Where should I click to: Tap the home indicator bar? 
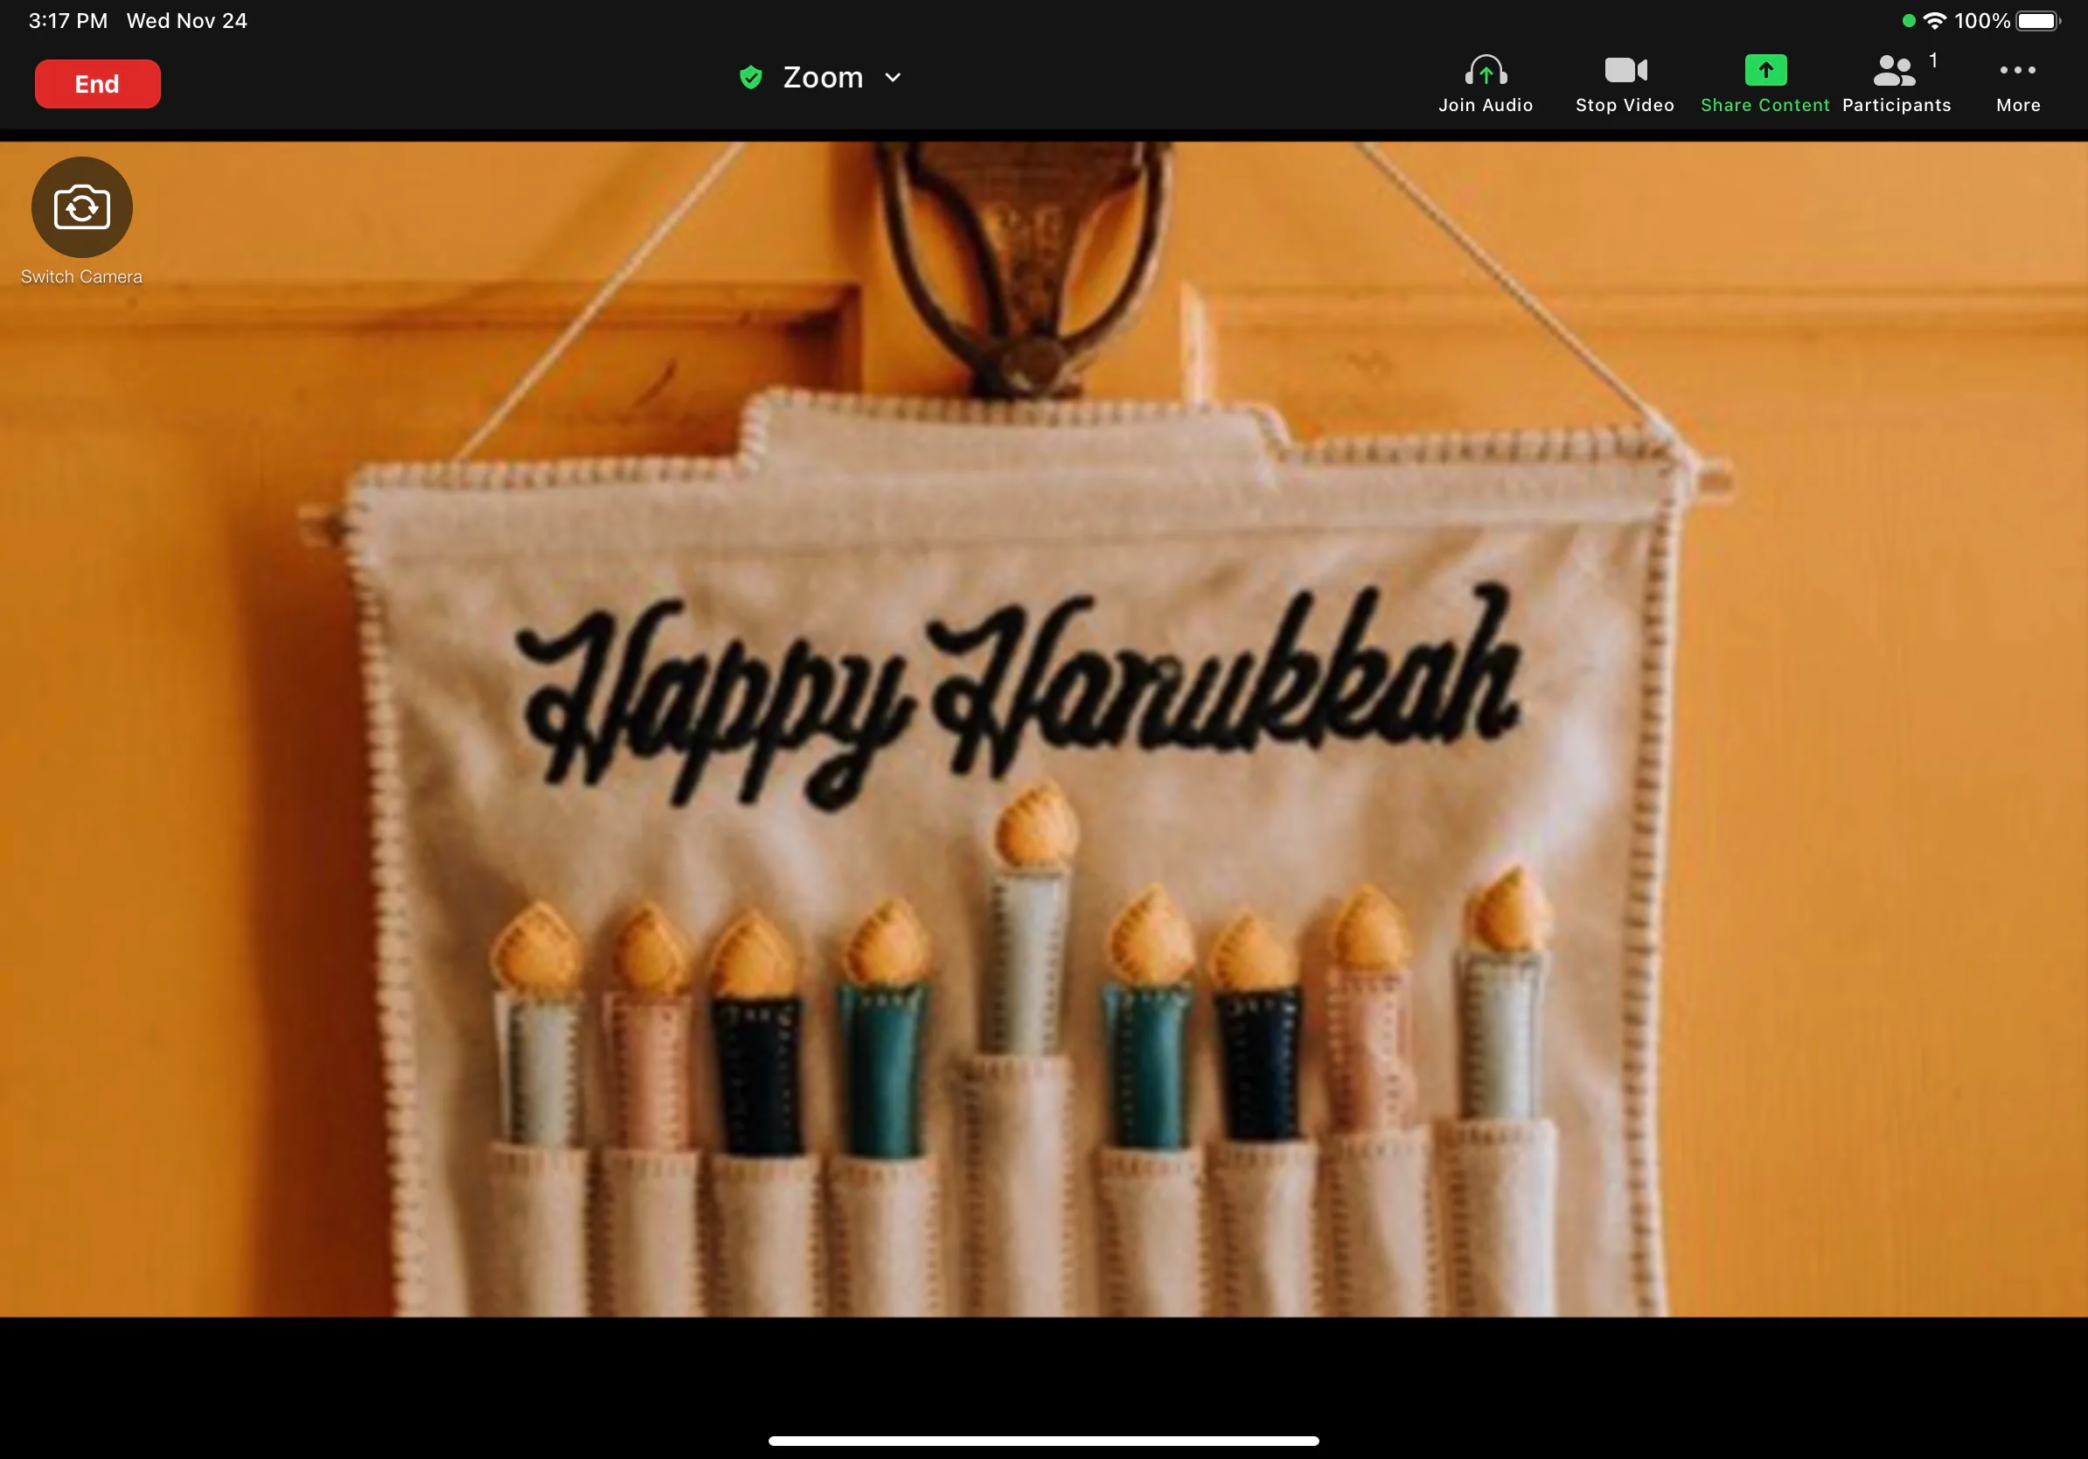tap(1043, 1441)
